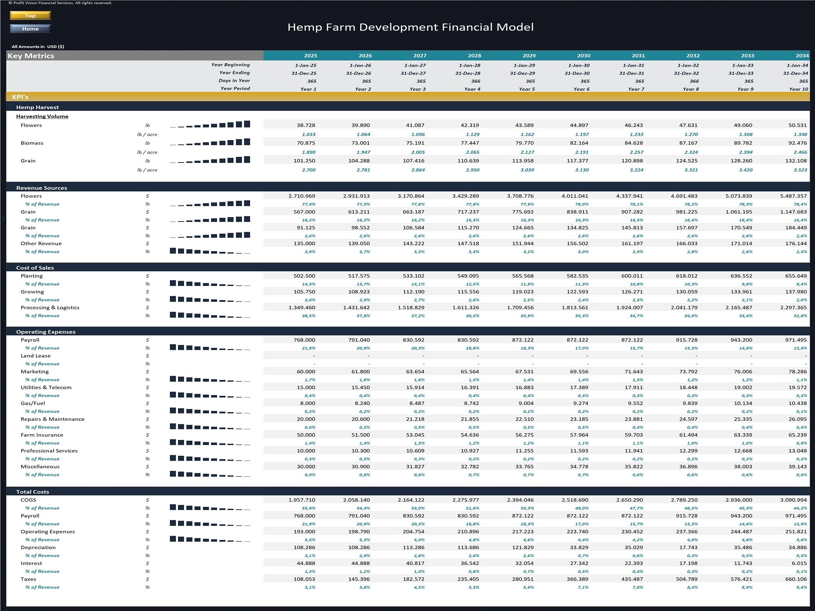Select the 2025 year column header
815x611 pixels.
[x=311, y=56]
